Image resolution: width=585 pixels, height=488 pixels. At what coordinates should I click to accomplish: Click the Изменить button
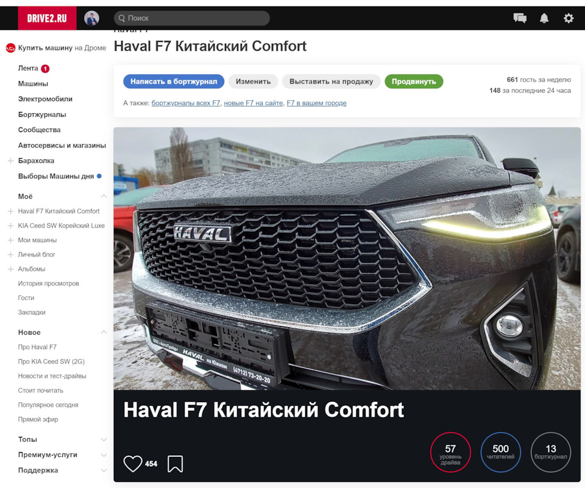(253, 82)
